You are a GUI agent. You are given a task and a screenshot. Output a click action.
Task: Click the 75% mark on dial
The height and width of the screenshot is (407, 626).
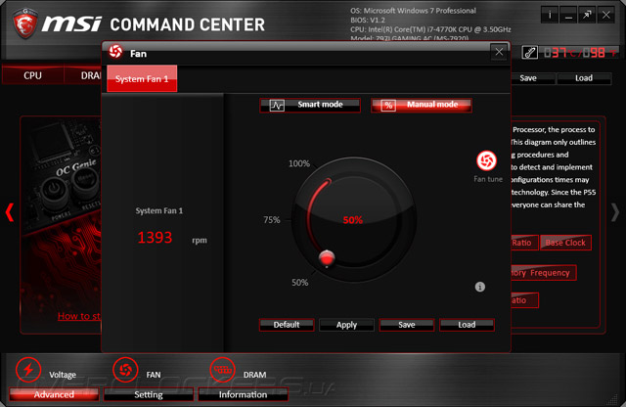coord(272,220)
